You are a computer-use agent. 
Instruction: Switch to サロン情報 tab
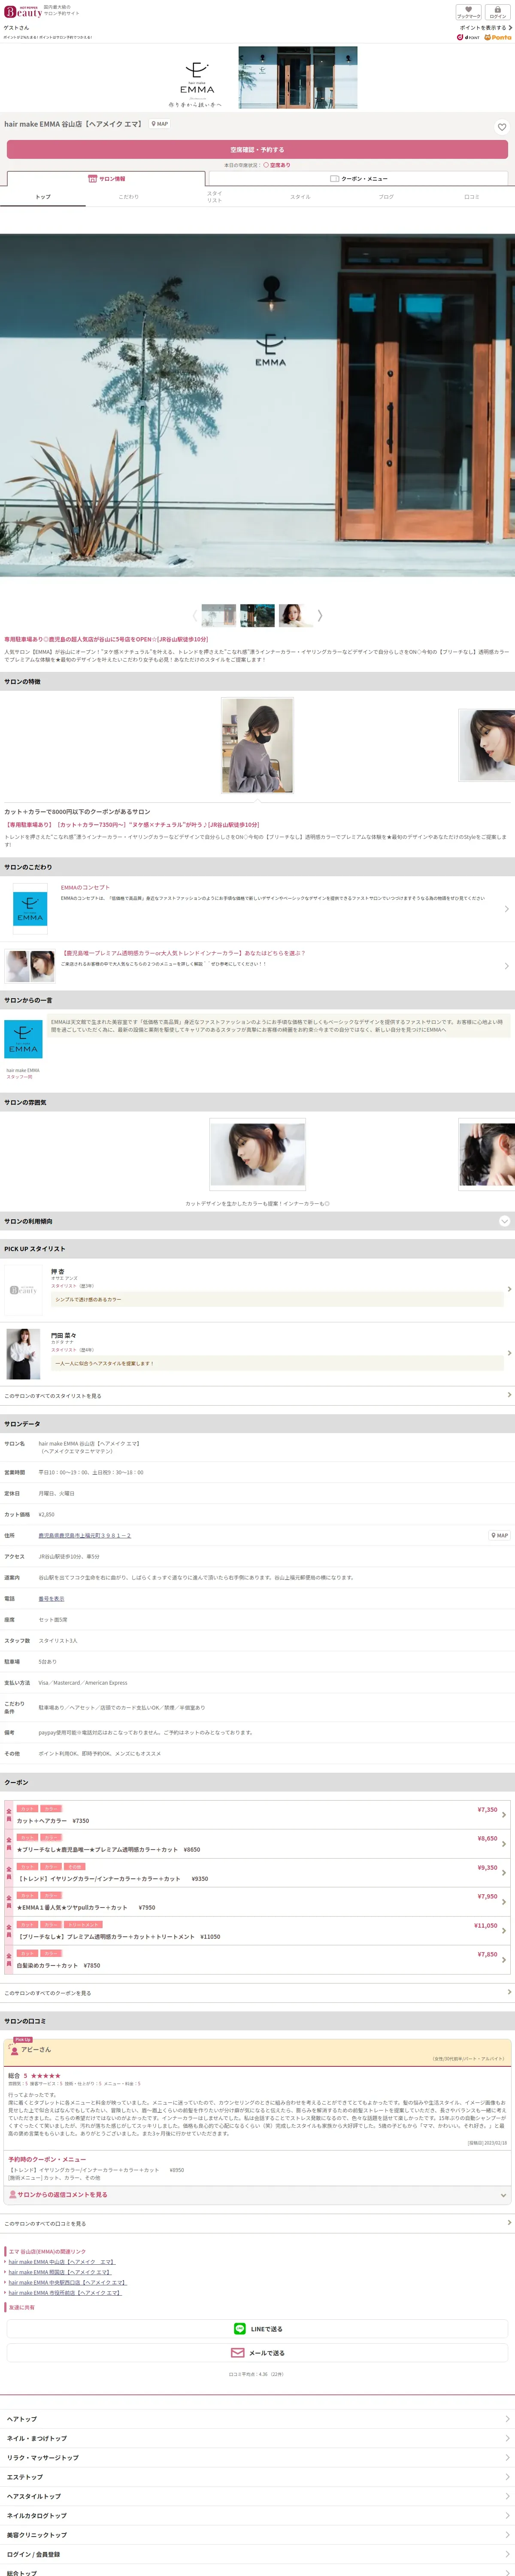[107, 179]
